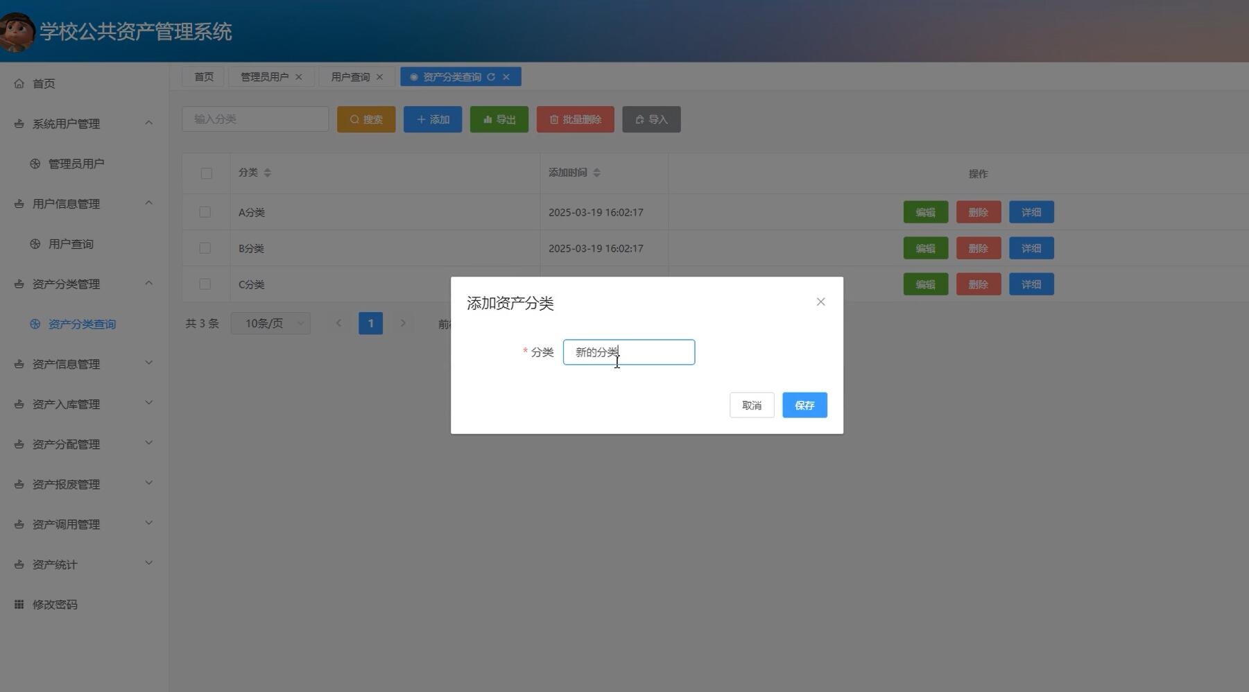Click inside the 分类 input field
Screen dimensions: 1249x692
click(x=628, y=352)
